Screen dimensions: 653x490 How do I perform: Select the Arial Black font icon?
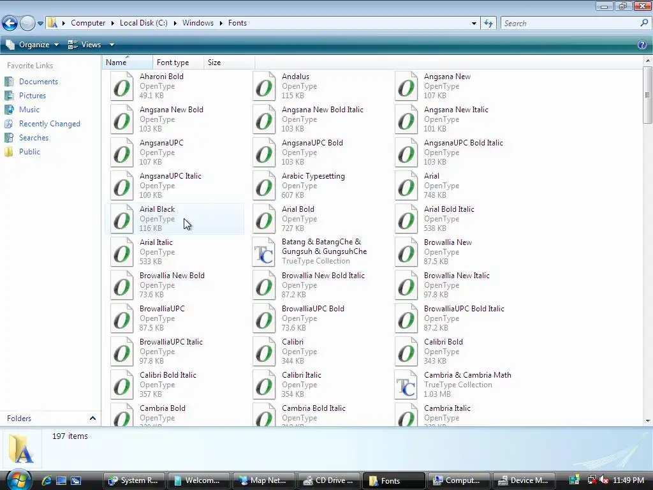click(122, 219)
